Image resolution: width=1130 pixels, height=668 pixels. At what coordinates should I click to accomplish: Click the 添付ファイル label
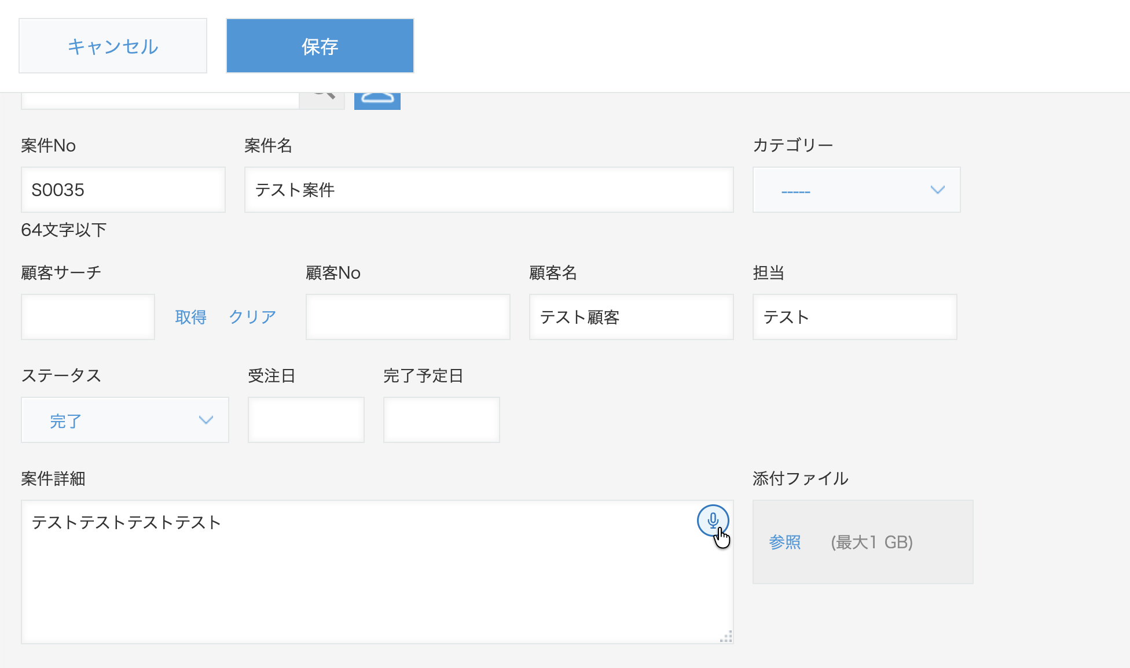click(x=801, y=479)
